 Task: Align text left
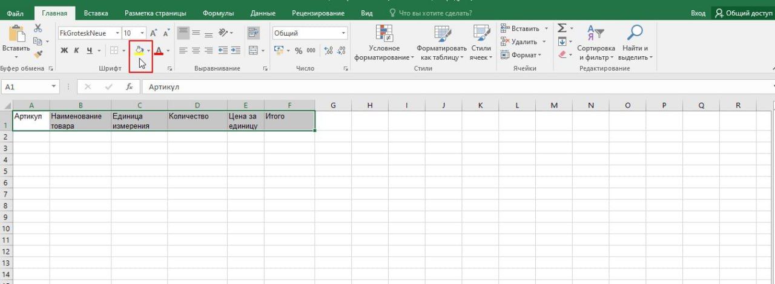pos(183,51)
